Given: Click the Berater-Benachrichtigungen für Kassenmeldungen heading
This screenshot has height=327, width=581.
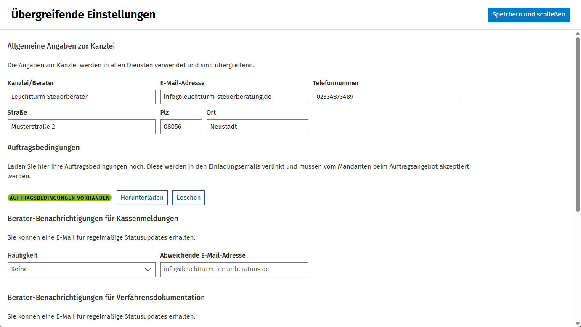Looking at the screenshot, I should pyautogui.click(x=93, y=219).
